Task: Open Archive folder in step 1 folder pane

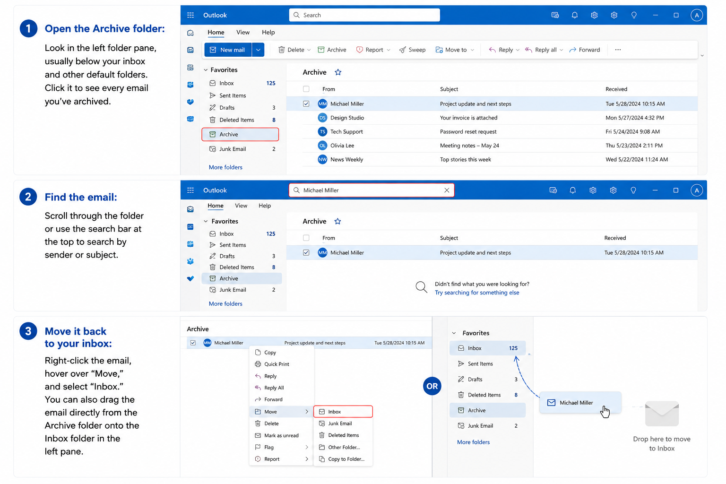Action: [x=240, y=134]
